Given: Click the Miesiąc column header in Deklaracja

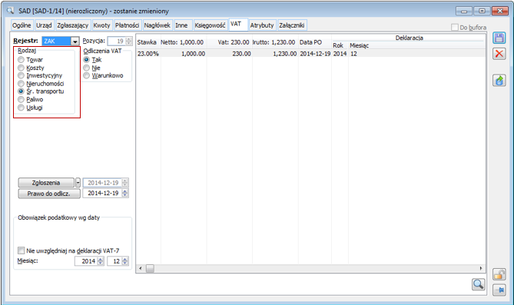Looking at the screenshot, I should [416, 45].
